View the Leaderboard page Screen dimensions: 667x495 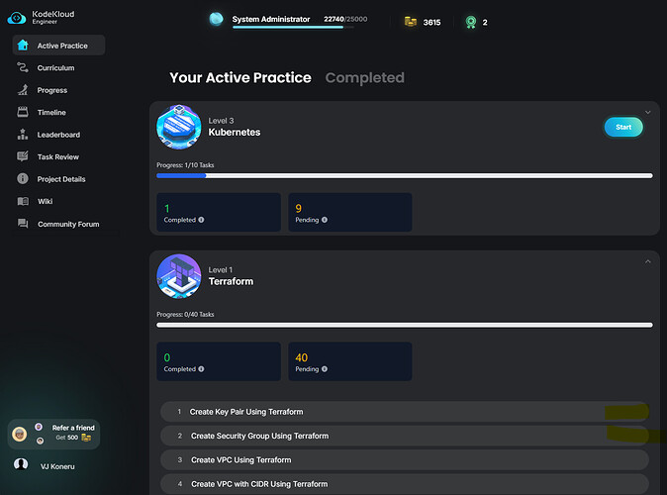coord(58,135)
